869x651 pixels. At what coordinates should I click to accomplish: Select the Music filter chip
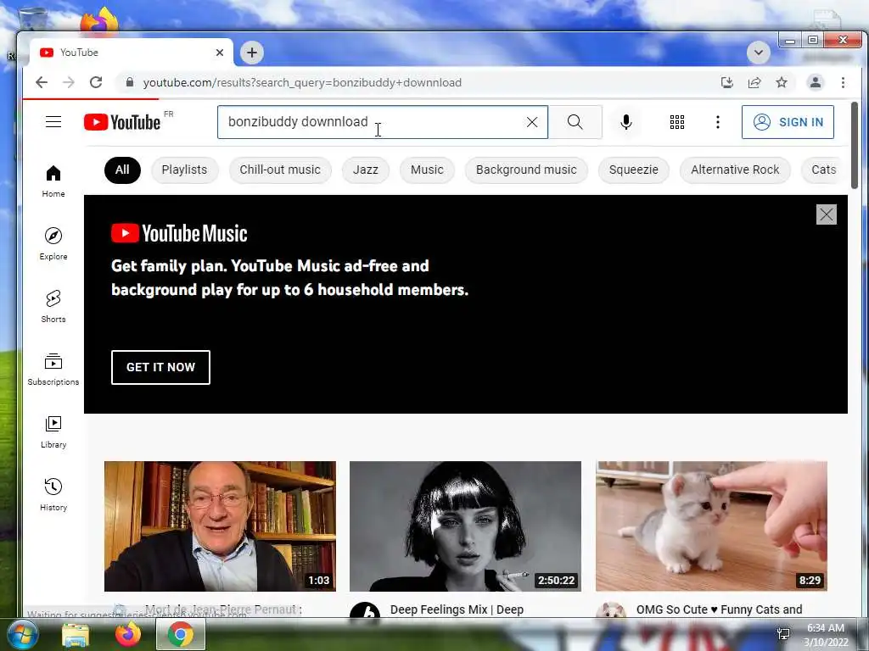coord(427,170)
